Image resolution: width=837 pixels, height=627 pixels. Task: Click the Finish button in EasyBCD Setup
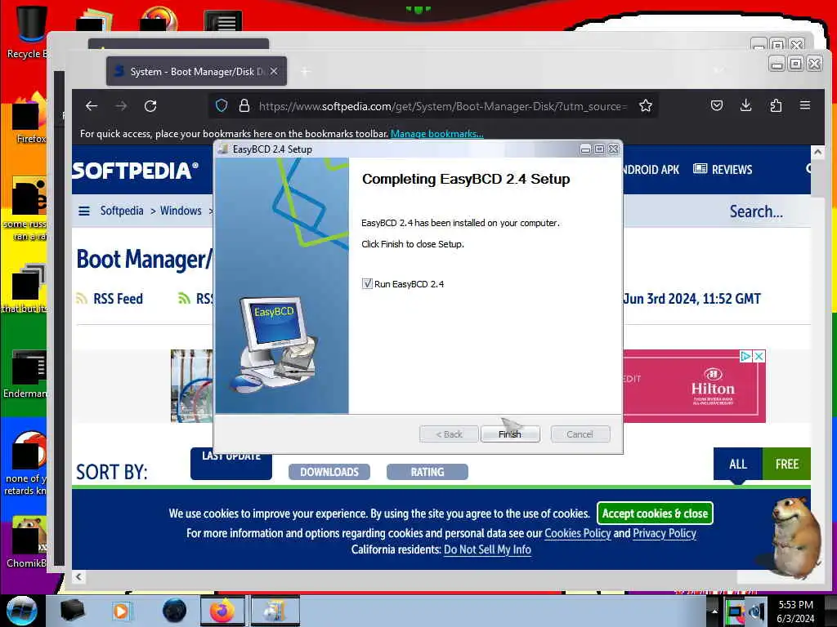click(x=510, y=434)
